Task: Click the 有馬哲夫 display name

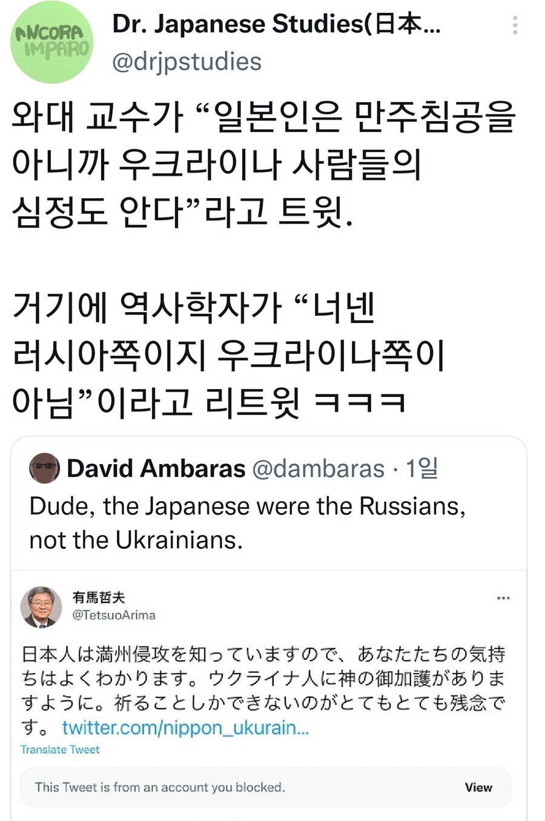Action: click(x=99, y=597)
